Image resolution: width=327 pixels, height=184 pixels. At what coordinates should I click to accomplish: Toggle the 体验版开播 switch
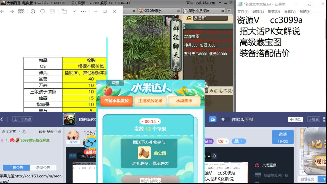tap(225, 119)
